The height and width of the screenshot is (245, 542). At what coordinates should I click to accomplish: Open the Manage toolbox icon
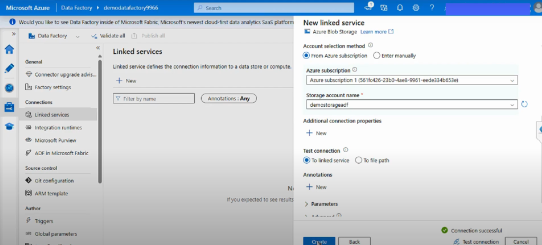point(10,107)
